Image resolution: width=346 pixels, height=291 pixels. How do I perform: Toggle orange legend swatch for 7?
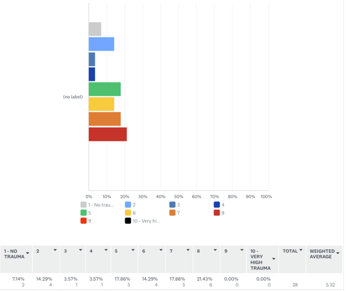[x=173, y=213]
